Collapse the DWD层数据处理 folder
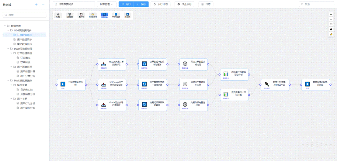 tap(8, 49)
